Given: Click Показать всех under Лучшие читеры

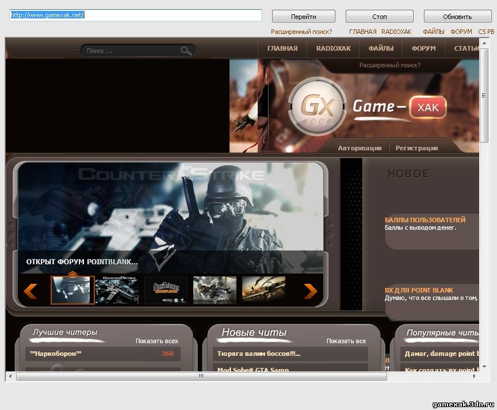Looking at the screenshot, I should coord(156,341).
